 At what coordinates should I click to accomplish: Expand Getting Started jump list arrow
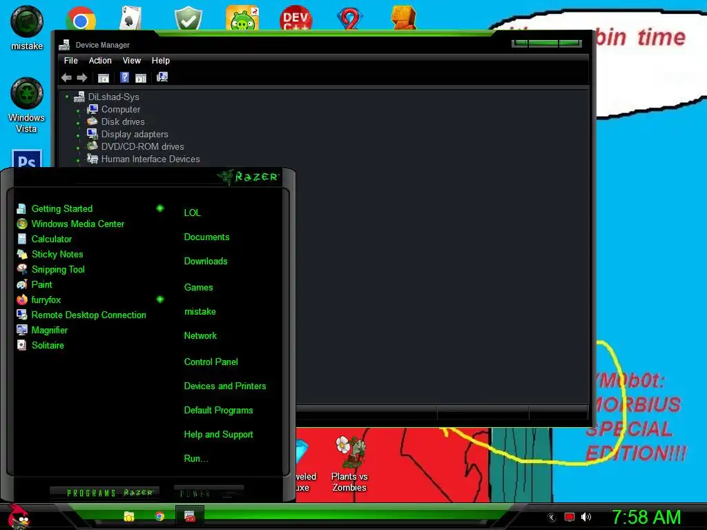[160, 208]
